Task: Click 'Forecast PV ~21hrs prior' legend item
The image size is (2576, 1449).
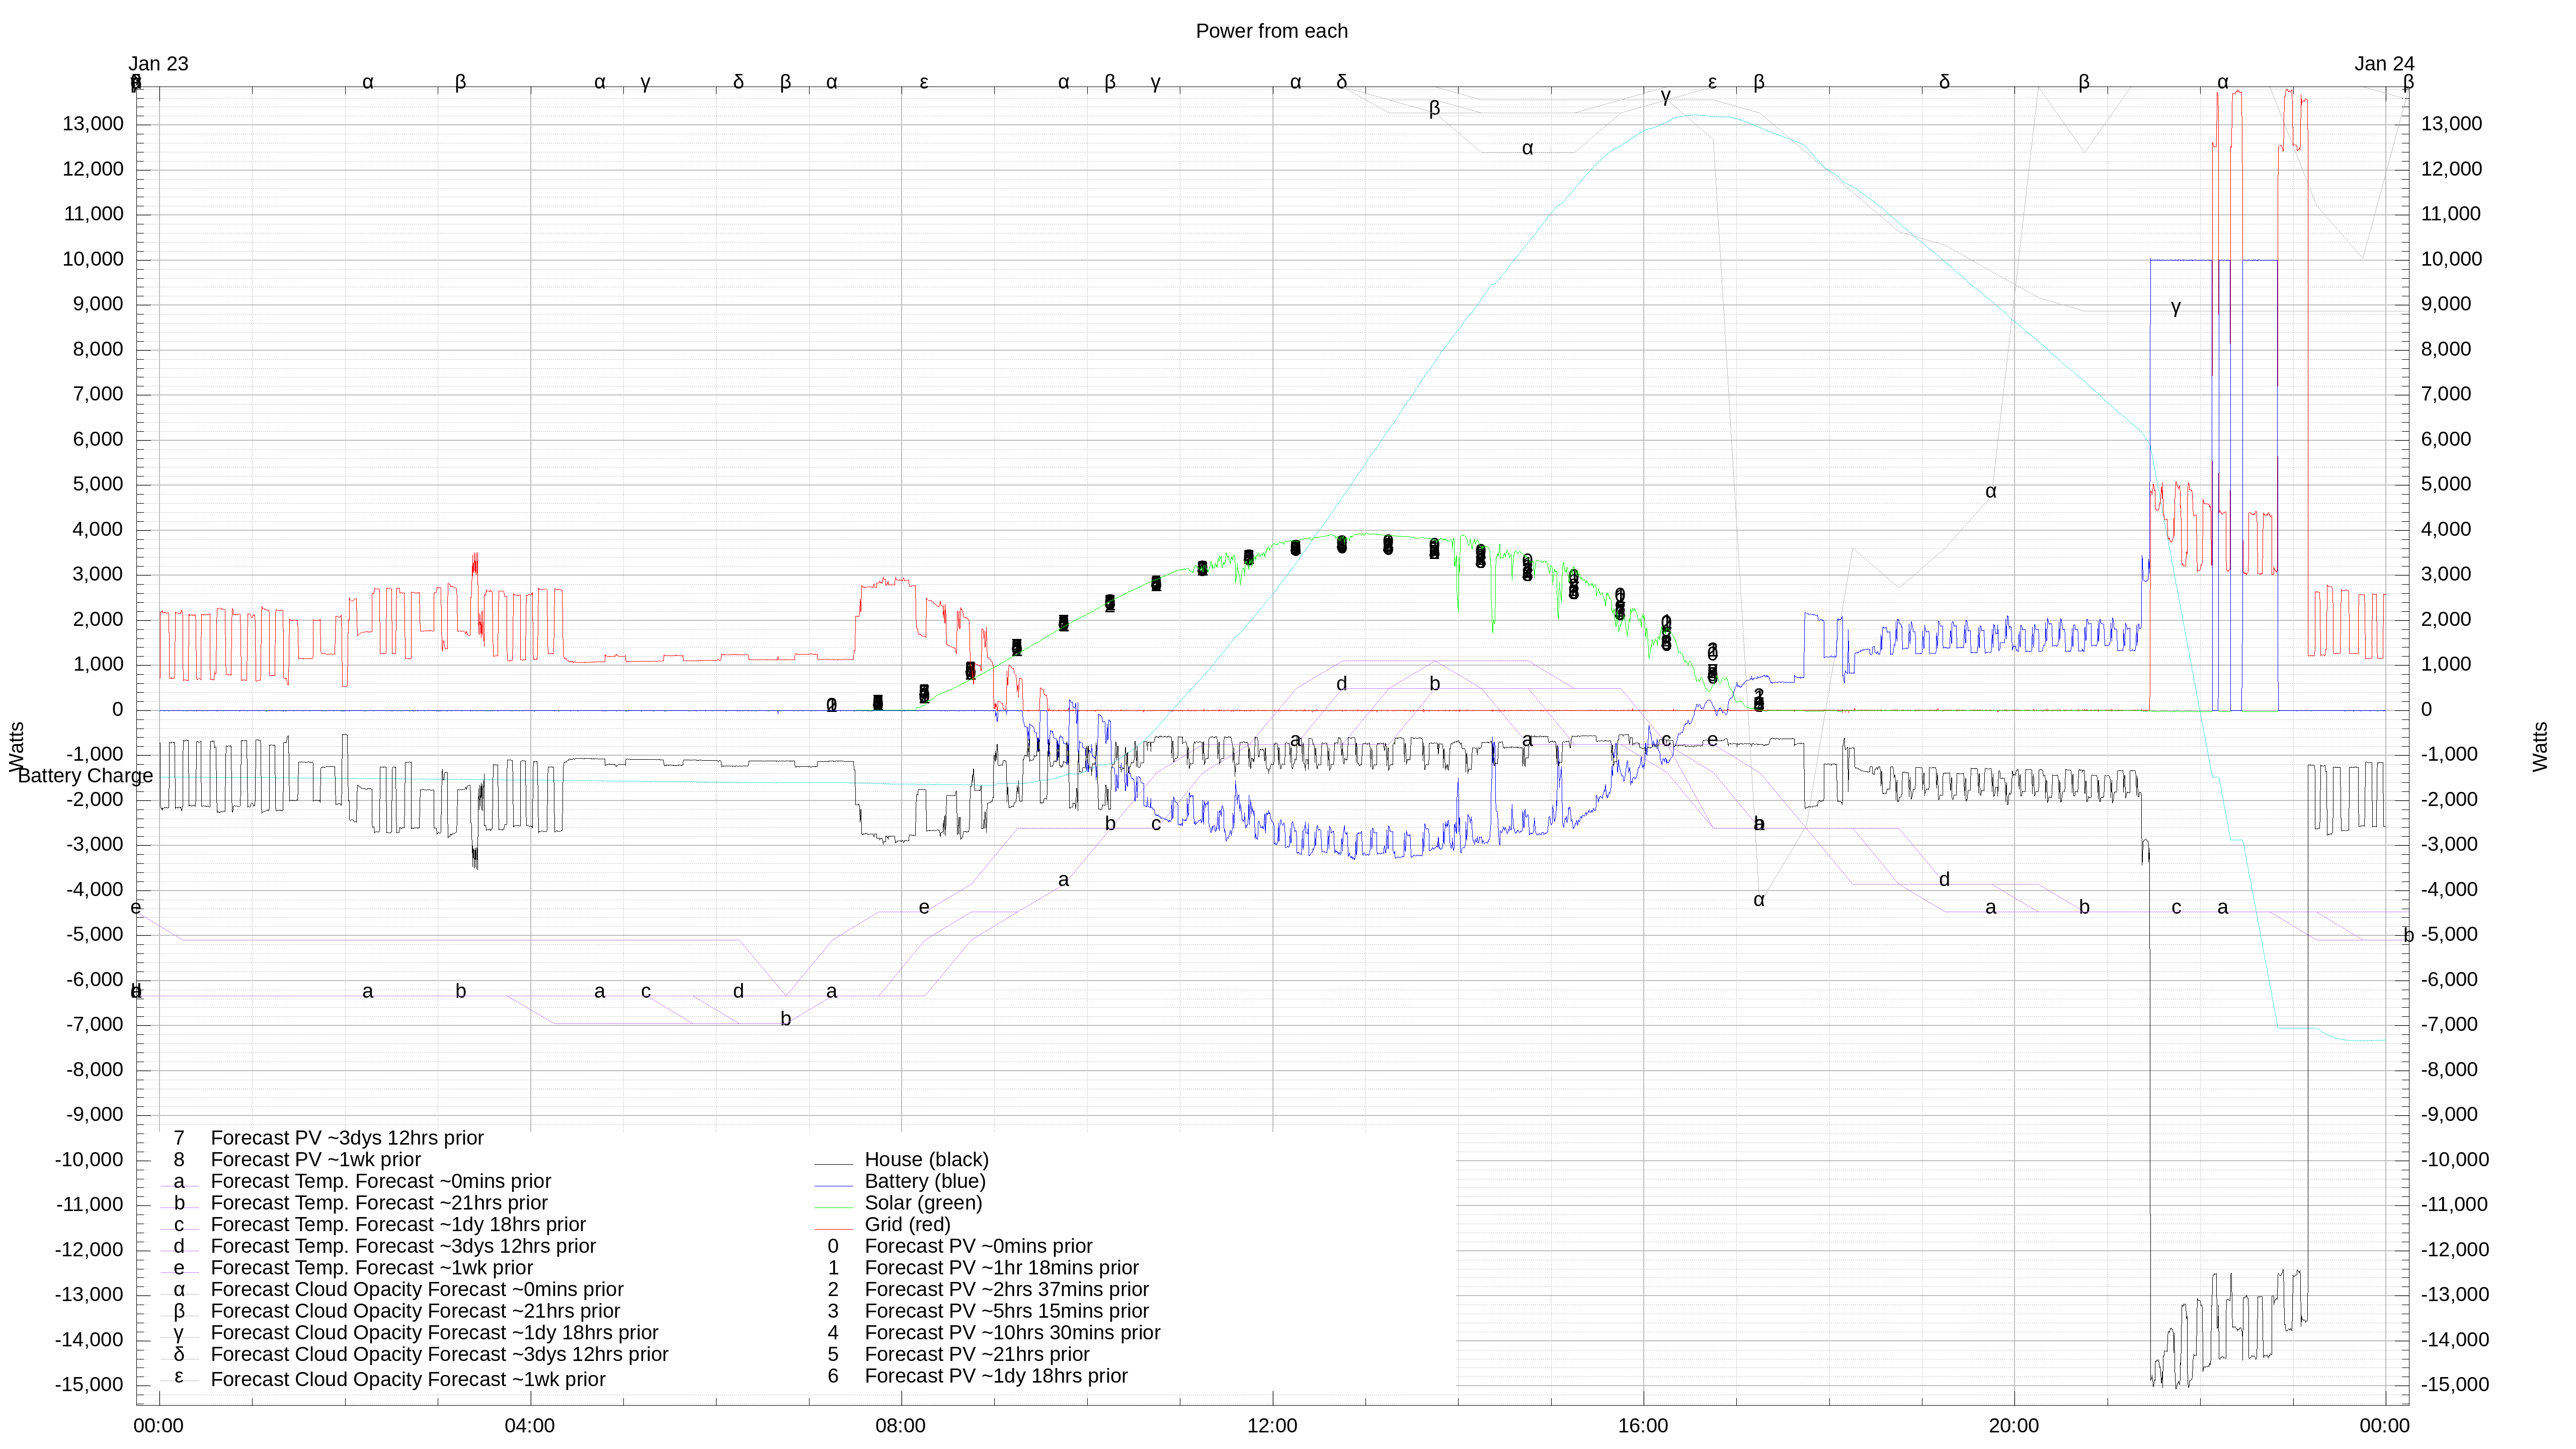Action: pyautogui.click(x=976, y=1354)
